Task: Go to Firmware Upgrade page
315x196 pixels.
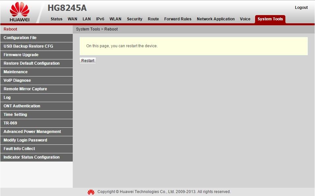Action: [36, 55]
